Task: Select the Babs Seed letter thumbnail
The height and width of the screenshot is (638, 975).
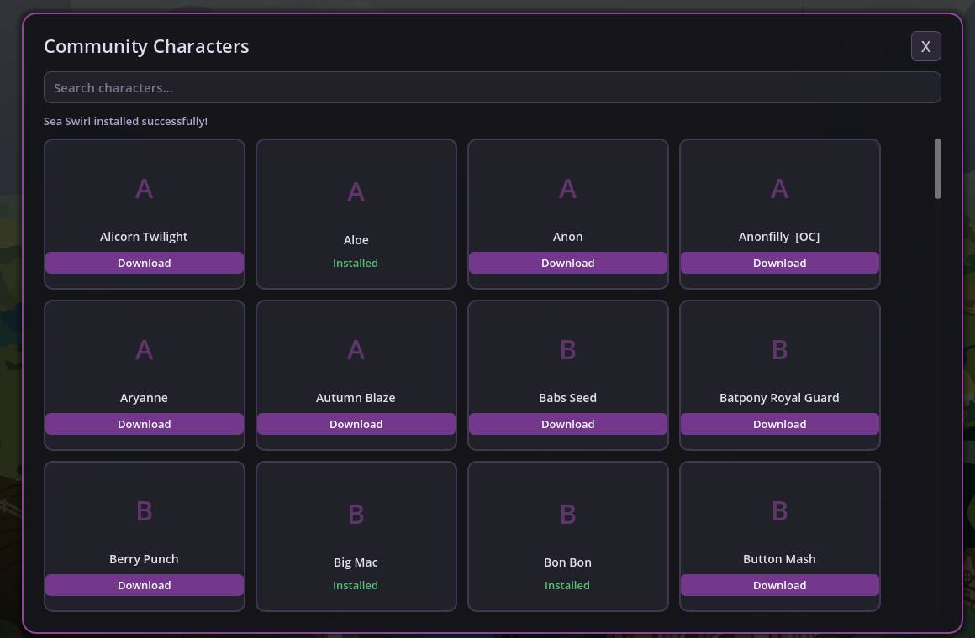Action: 567,350
